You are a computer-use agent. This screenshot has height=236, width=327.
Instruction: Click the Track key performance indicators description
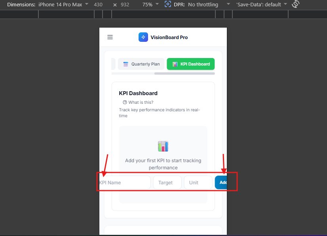[160, 113]
